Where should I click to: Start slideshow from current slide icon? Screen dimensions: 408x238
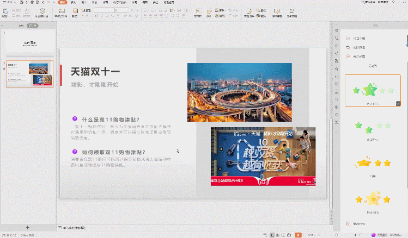point(42,11)
